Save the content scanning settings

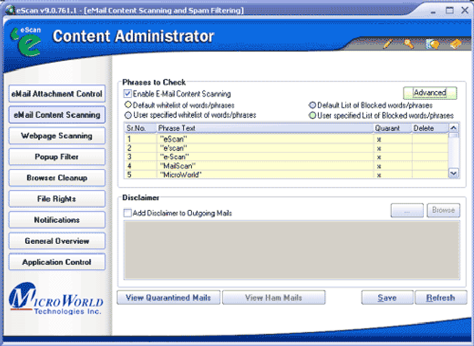click(x=387, y=298)
